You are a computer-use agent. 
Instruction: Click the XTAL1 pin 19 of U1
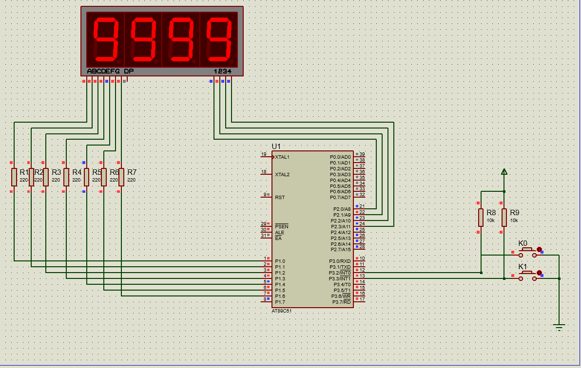coord(267,157)
